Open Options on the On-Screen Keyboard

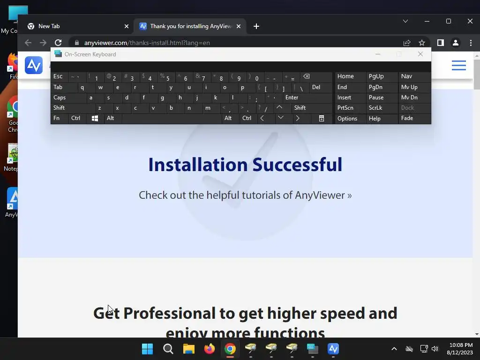(x=350, y=119)
